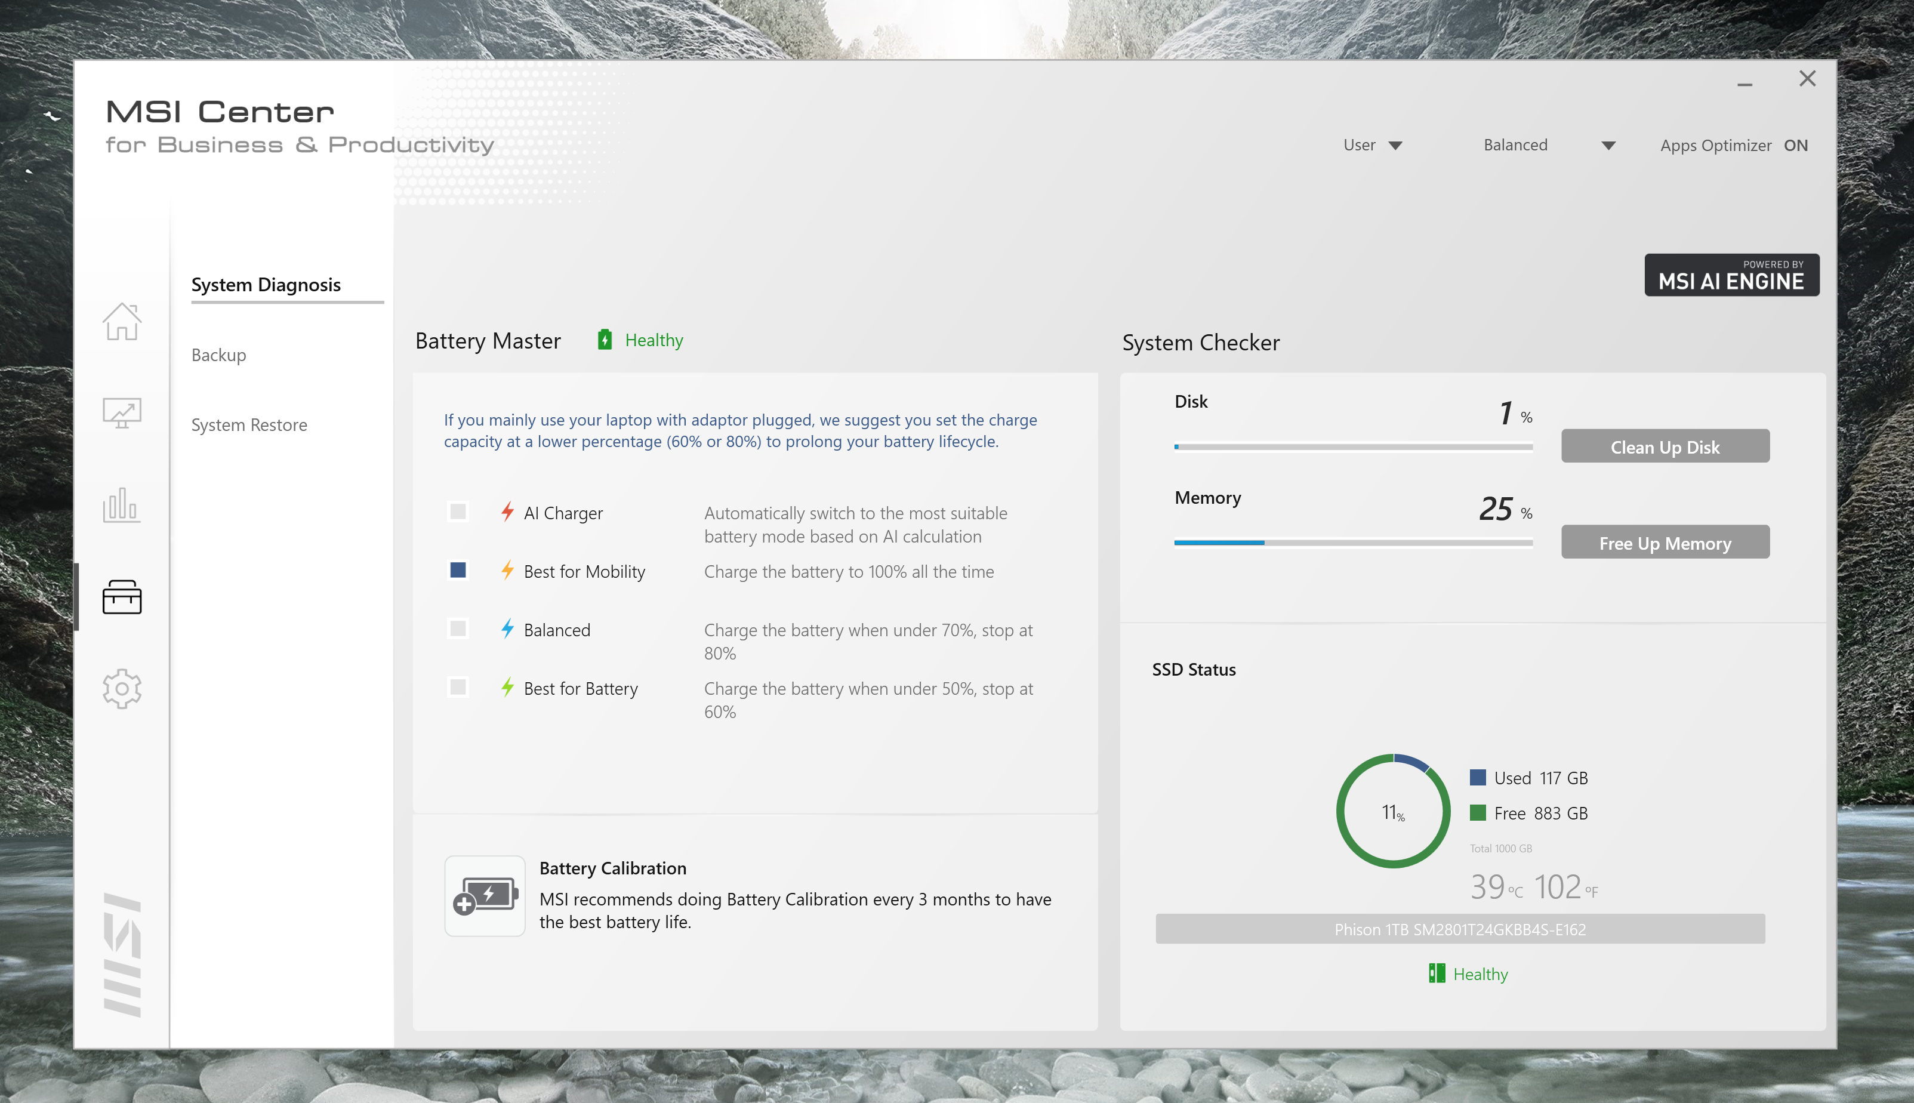Click the 'Used 117 GB' value

1540,778
